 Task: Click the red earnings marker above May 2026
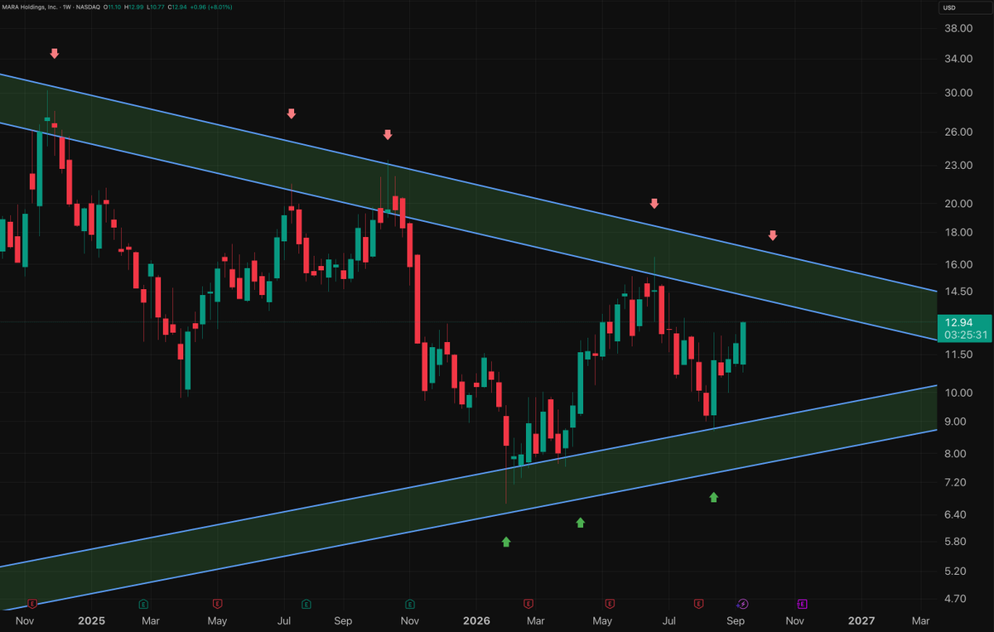[610, 604]
